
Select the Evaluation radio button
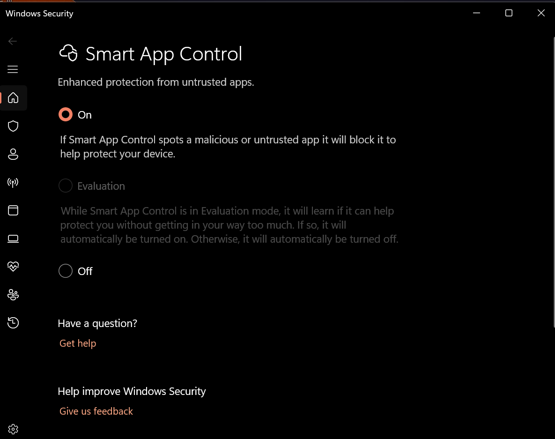[66, 186]
